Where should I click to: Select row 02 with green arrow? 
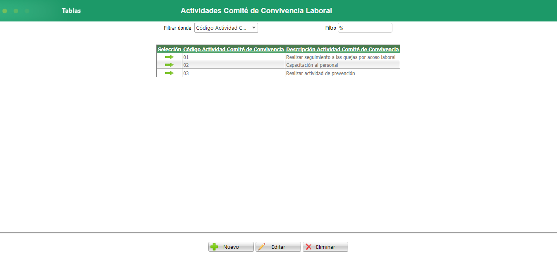tap(169, 65)
